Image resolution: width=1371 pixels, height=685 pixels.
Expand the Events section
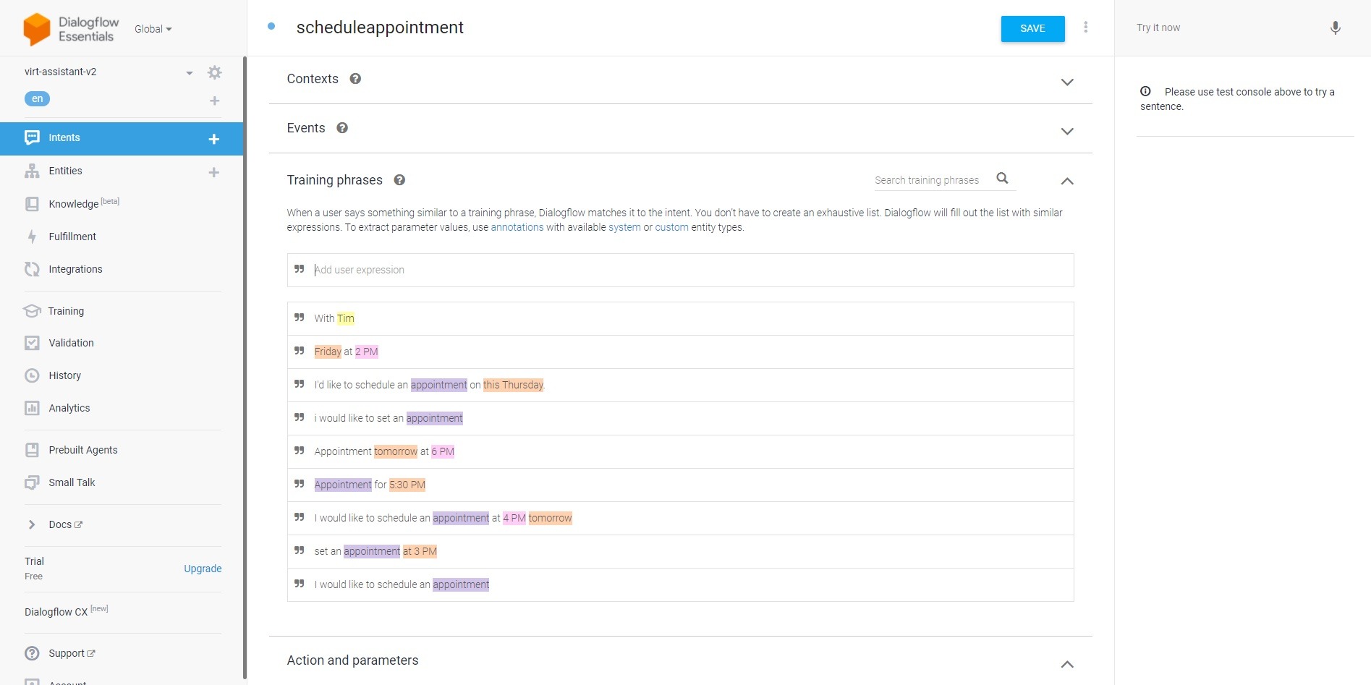point(1066,131)
